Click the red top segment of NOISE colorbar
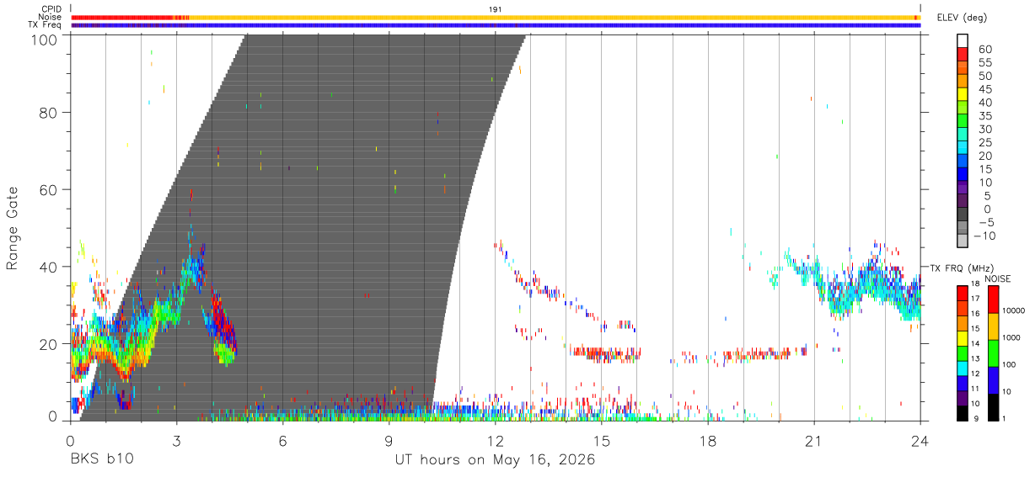The width and height of the screenshot is (1035, 477). click(x=994, y=299)
